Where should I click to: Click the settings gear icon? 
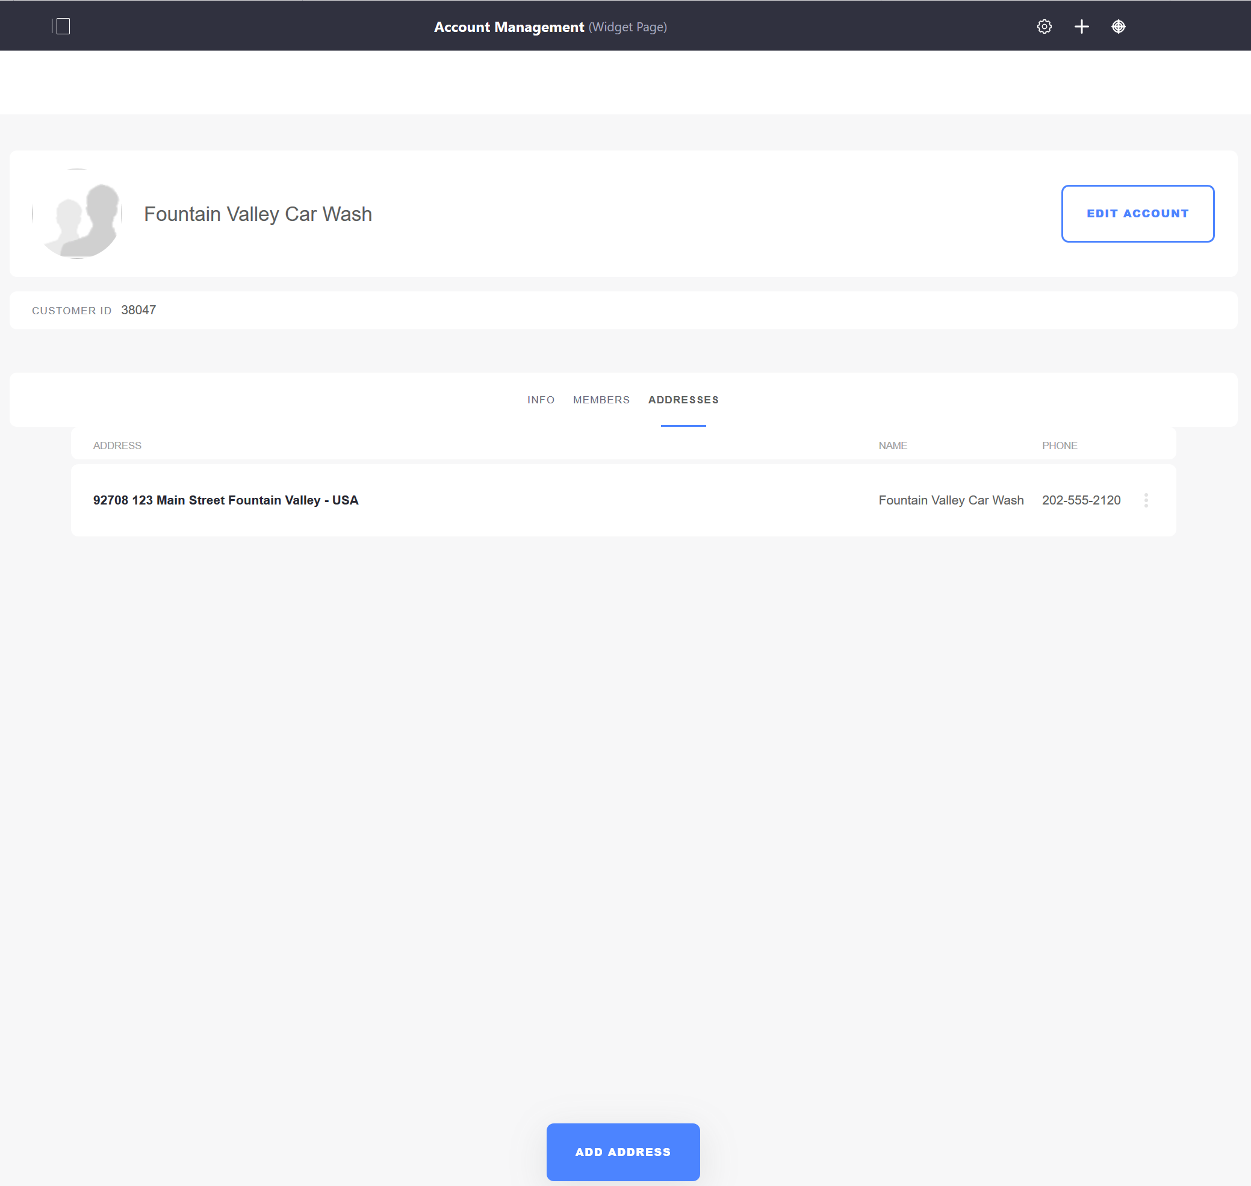point(1043,26)
